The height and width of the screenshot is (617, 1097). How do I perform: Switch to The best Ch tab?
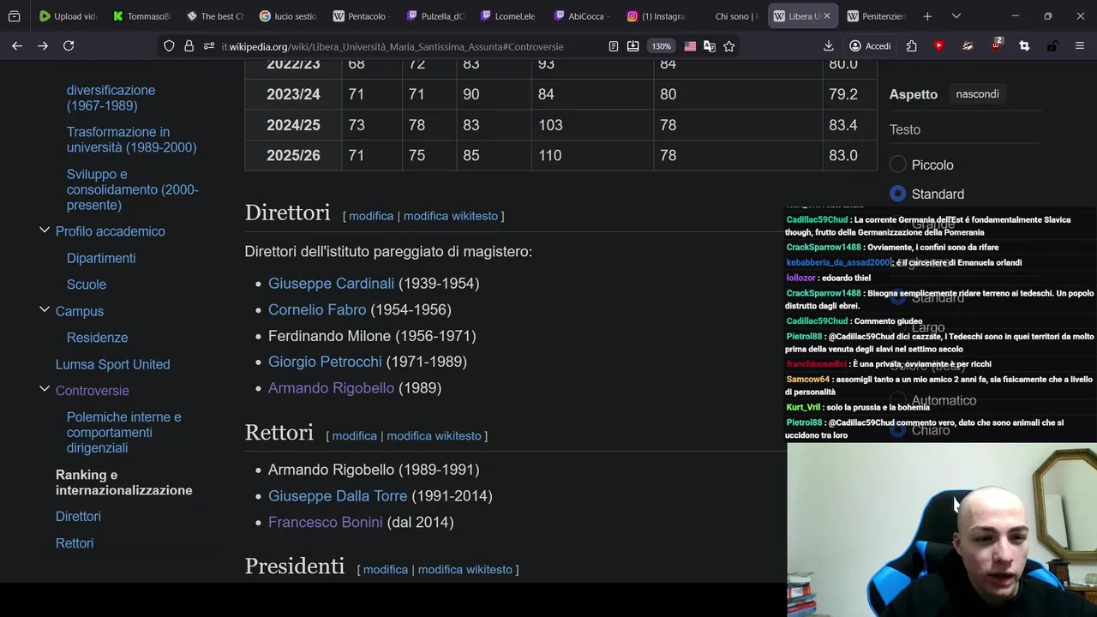216,16
